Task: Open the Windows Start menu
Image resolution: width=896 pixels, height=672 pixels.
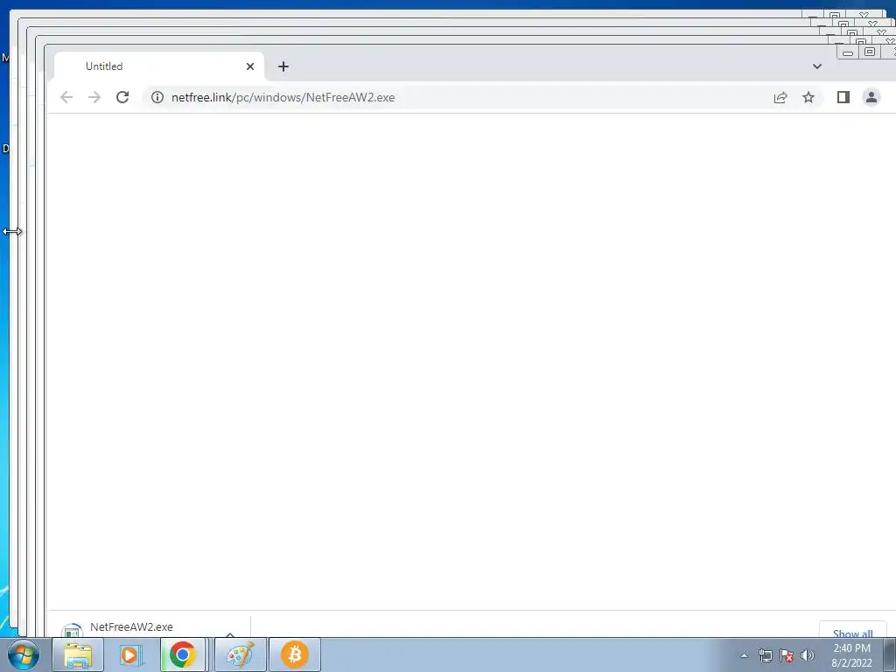Action: 24,654
